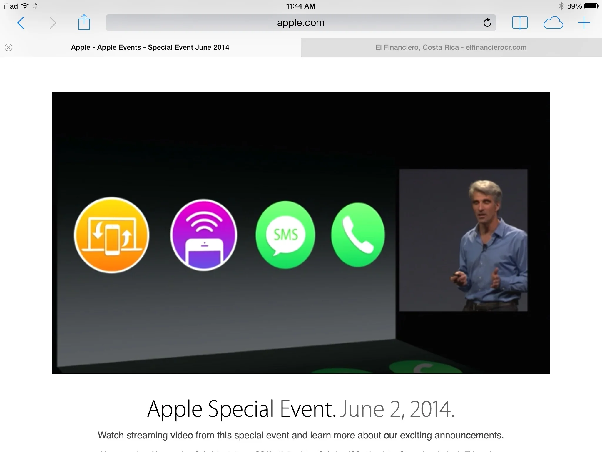602x452 pixels.
Task: Tap the green Phone call icon
Action: click(x=358, y=235)
